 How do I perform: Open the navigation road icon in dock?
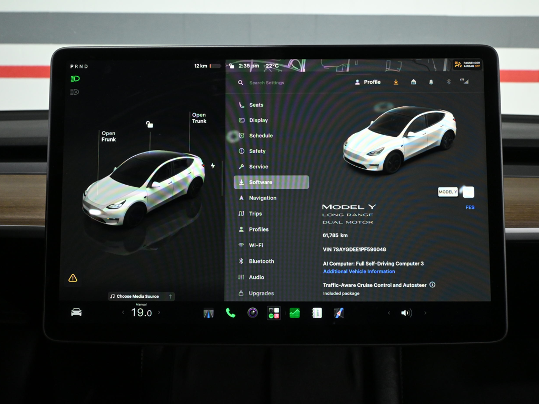(x=208, y=313)
